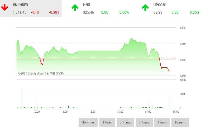Display the 1 năm chart range

pos(162,122)
